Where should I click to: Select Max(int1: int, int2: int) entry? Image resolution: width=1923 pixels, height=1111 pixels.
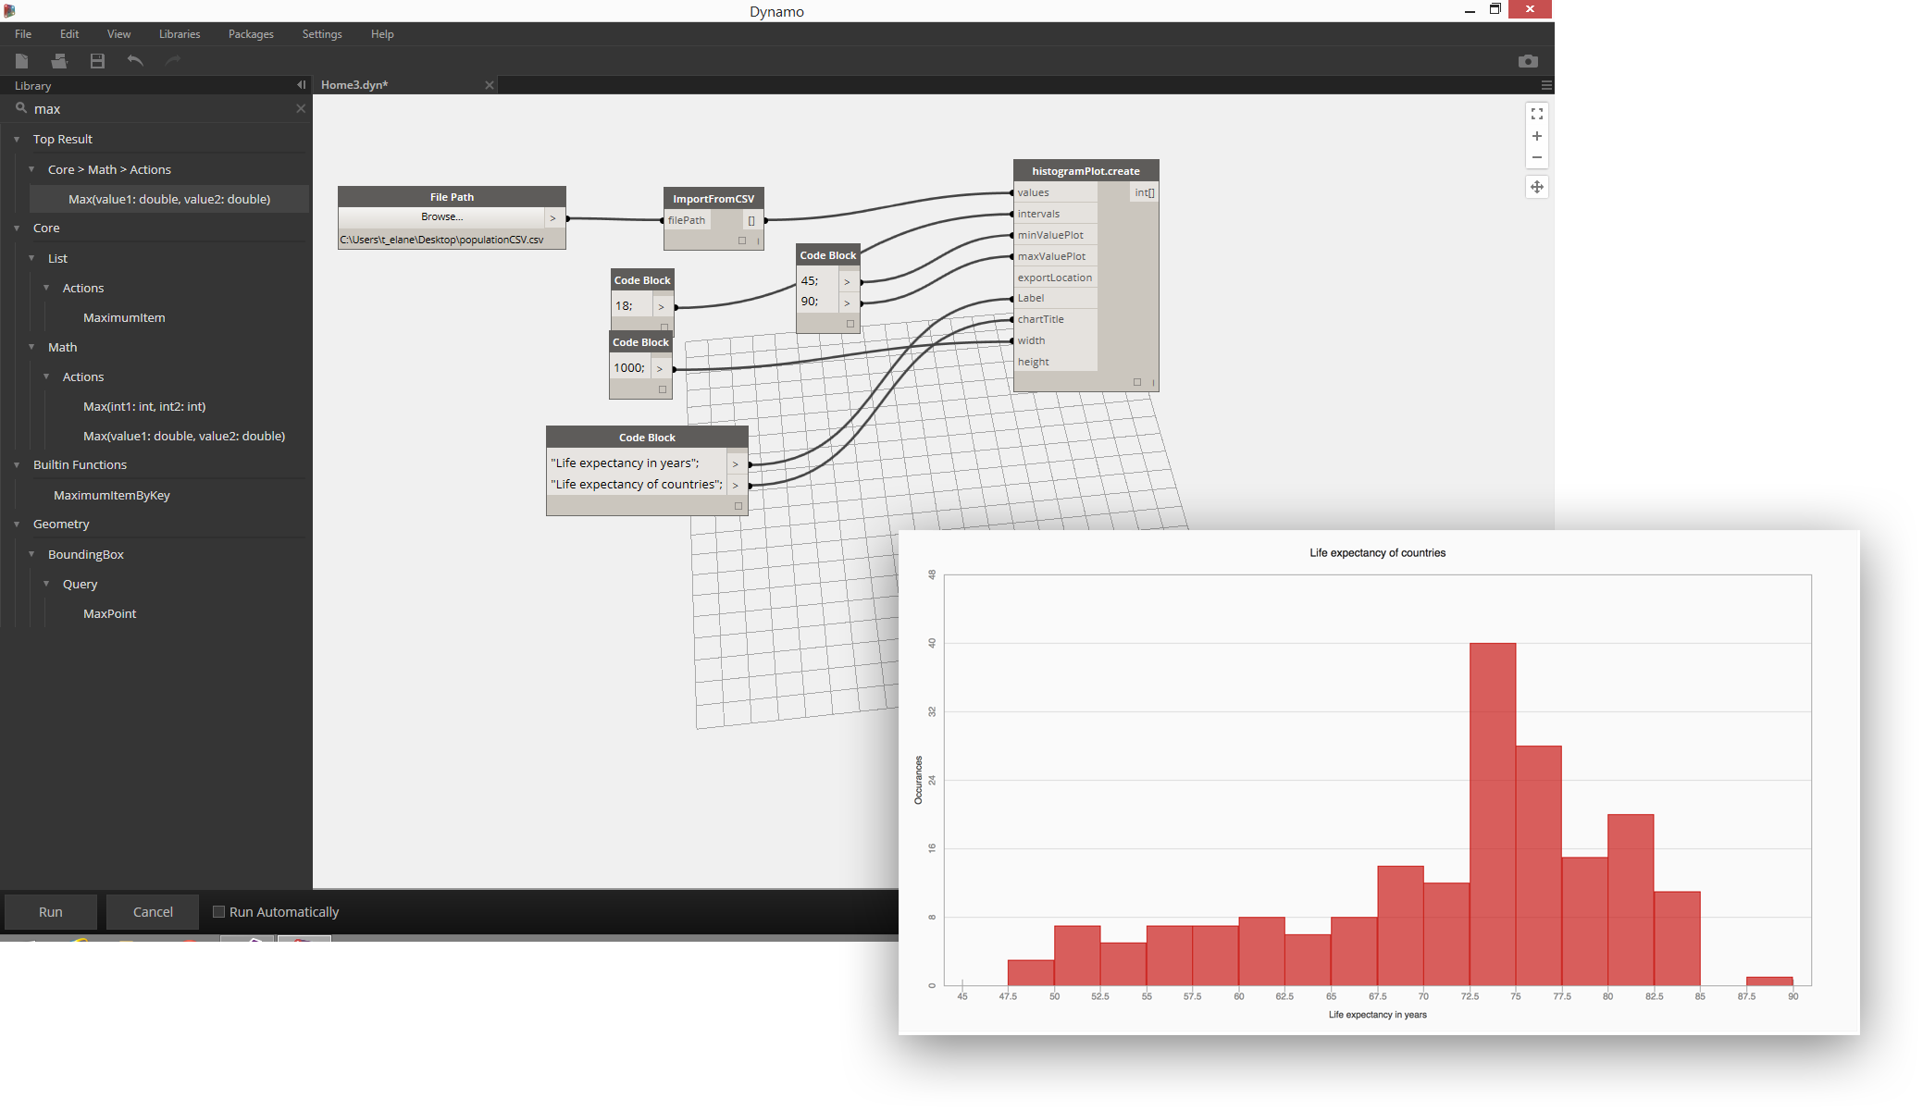tap(144, 406)
